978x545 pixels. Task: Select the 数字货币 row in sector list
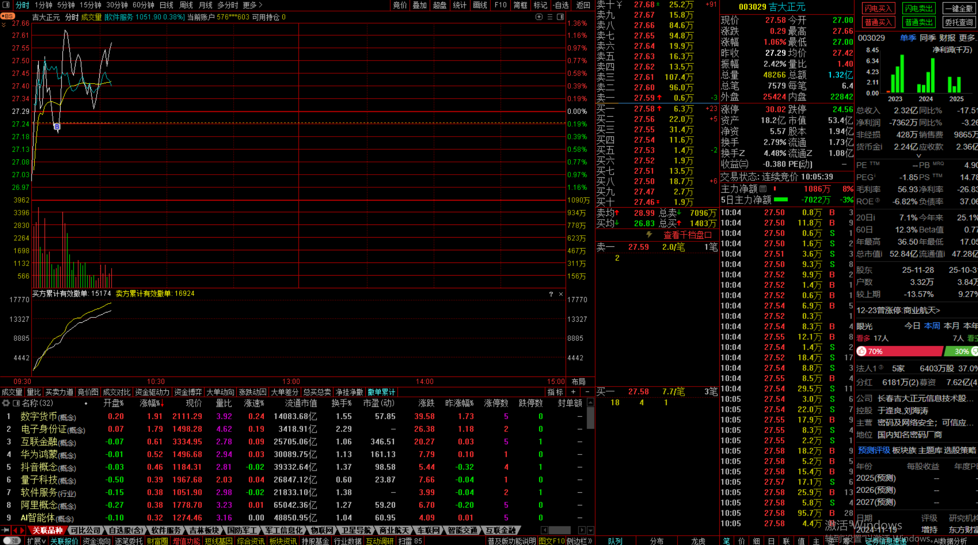click(38, 416)
